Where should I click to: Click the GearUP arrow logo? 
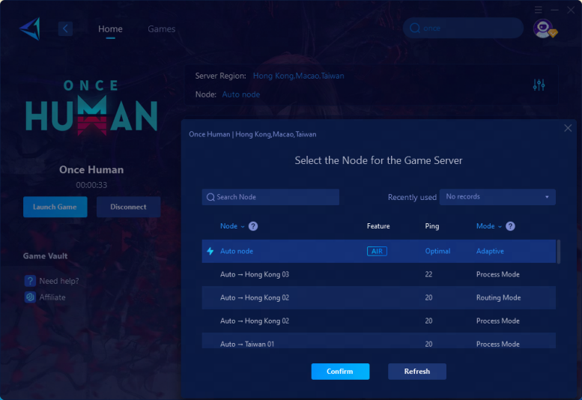(30, 28)
